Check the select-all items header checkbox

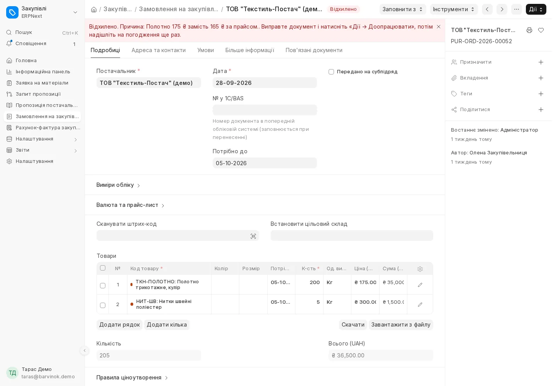(103, 268)
